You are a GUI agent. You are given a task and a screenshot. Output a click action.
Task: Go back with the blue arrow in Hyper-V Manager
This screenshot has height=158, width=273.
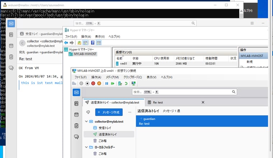[66, 43]
